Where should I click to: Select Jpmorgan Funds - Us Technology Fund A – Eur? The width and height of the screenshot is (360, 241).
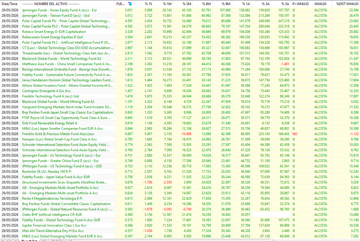click(x=180, y=155)
